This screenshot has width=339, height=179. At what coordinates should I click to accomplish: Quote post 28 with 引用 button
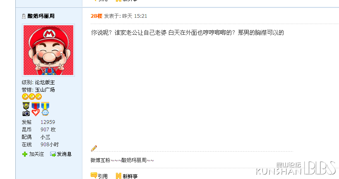pyautogui.click(x=103, y=176)
